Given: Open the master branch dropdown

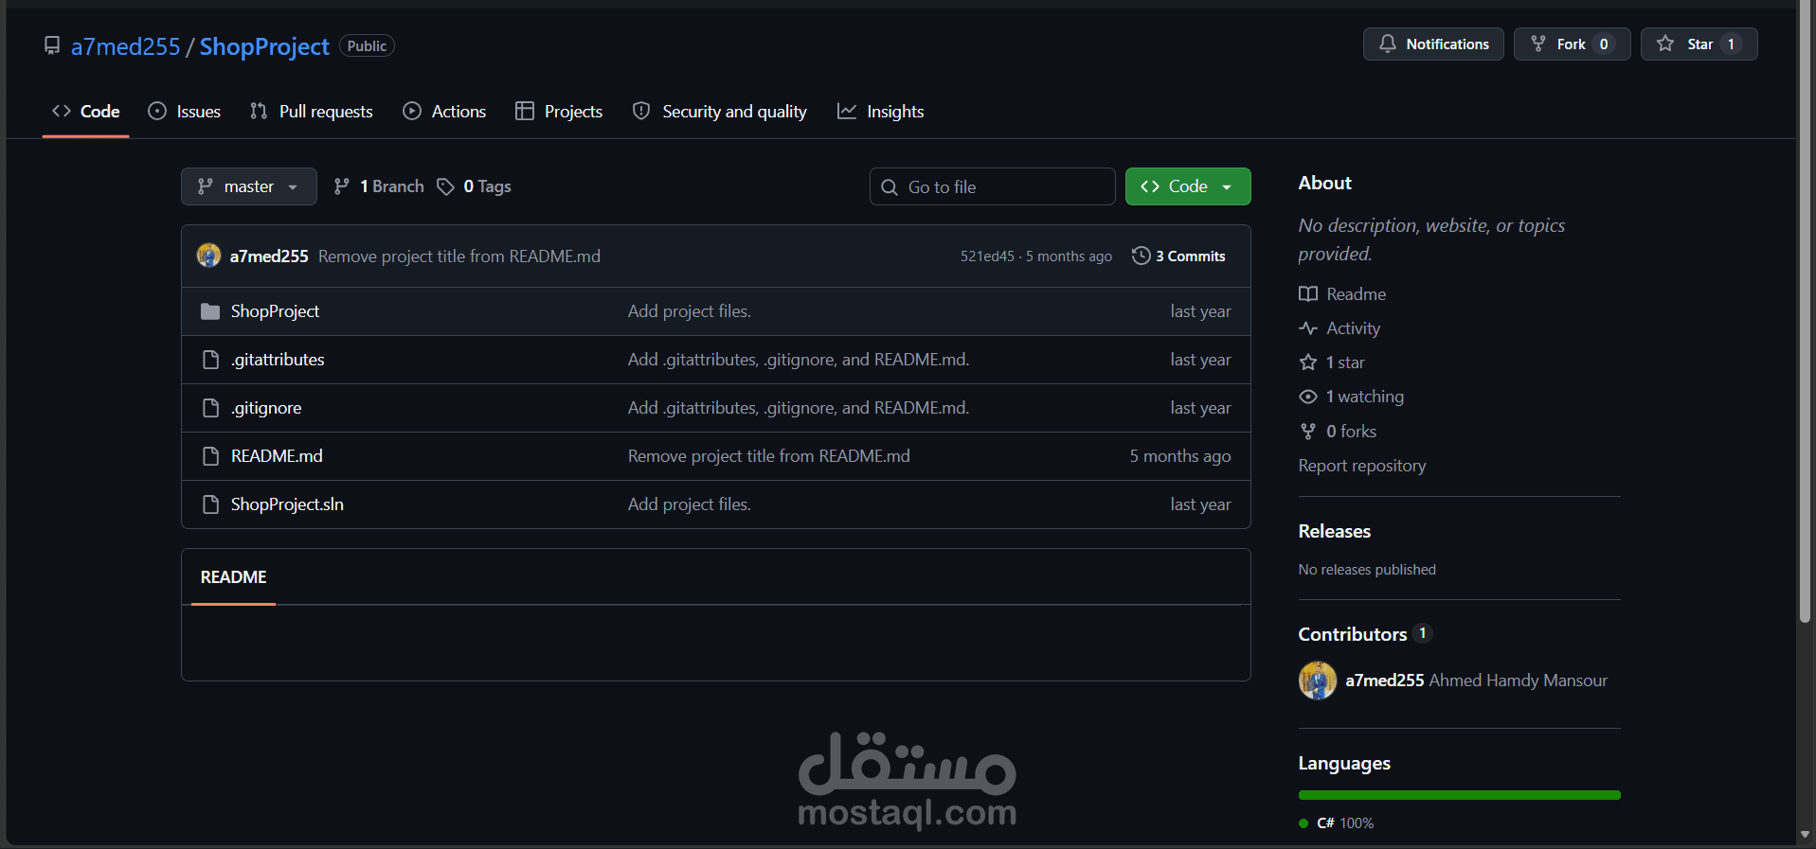Looking at the screenshot, I should coord(248,186).
